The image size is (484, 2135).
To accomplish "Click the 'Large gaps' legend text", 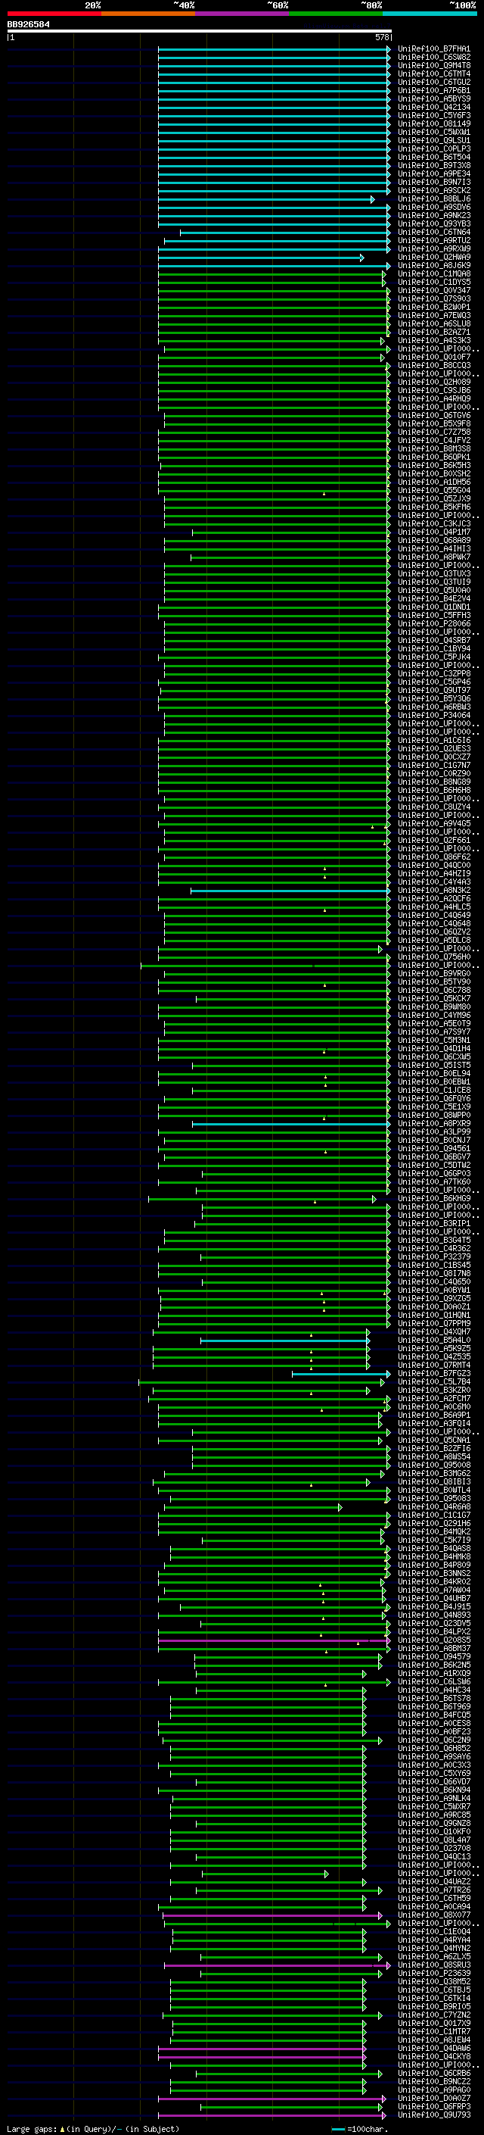I will (x=32, y=2128).
